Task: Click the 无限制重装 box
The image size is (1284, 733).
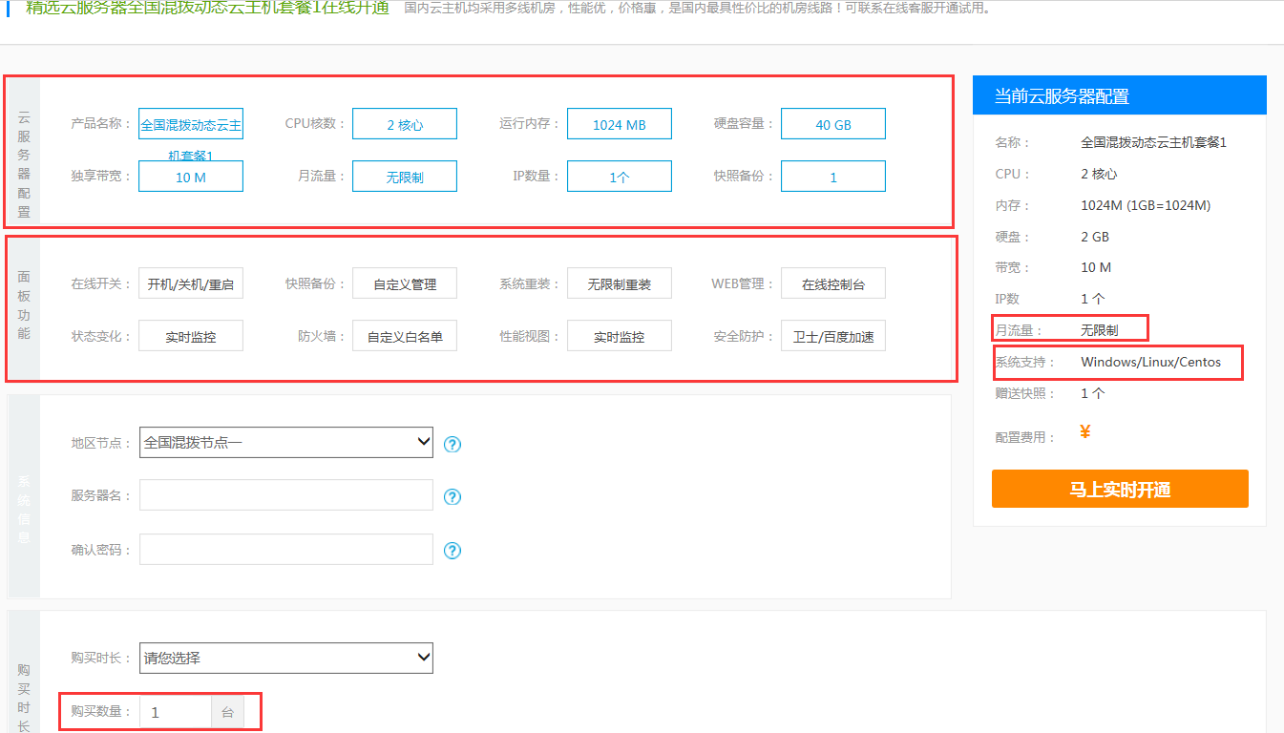Action: click(x=620, y=283)
